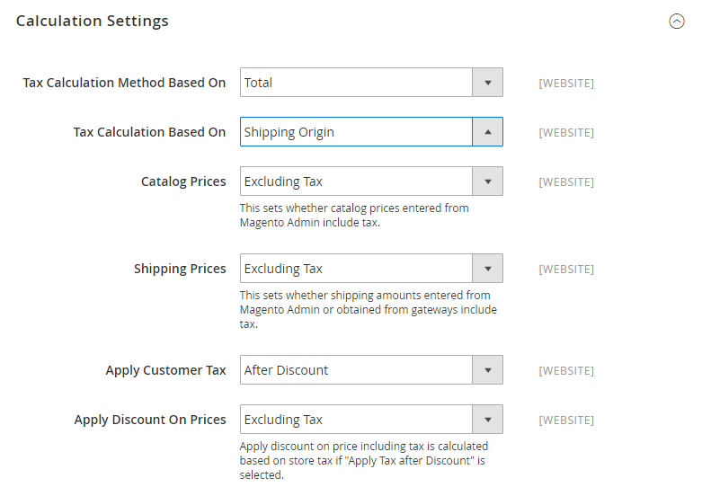Click the Apply Discount On Prices label
The width and height of the screenshot is (702, 487).
150,420
